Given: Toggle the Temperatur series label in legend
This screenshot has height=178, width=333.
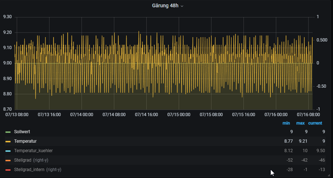Looking at the screenshot, I should [x=25, y=141].
